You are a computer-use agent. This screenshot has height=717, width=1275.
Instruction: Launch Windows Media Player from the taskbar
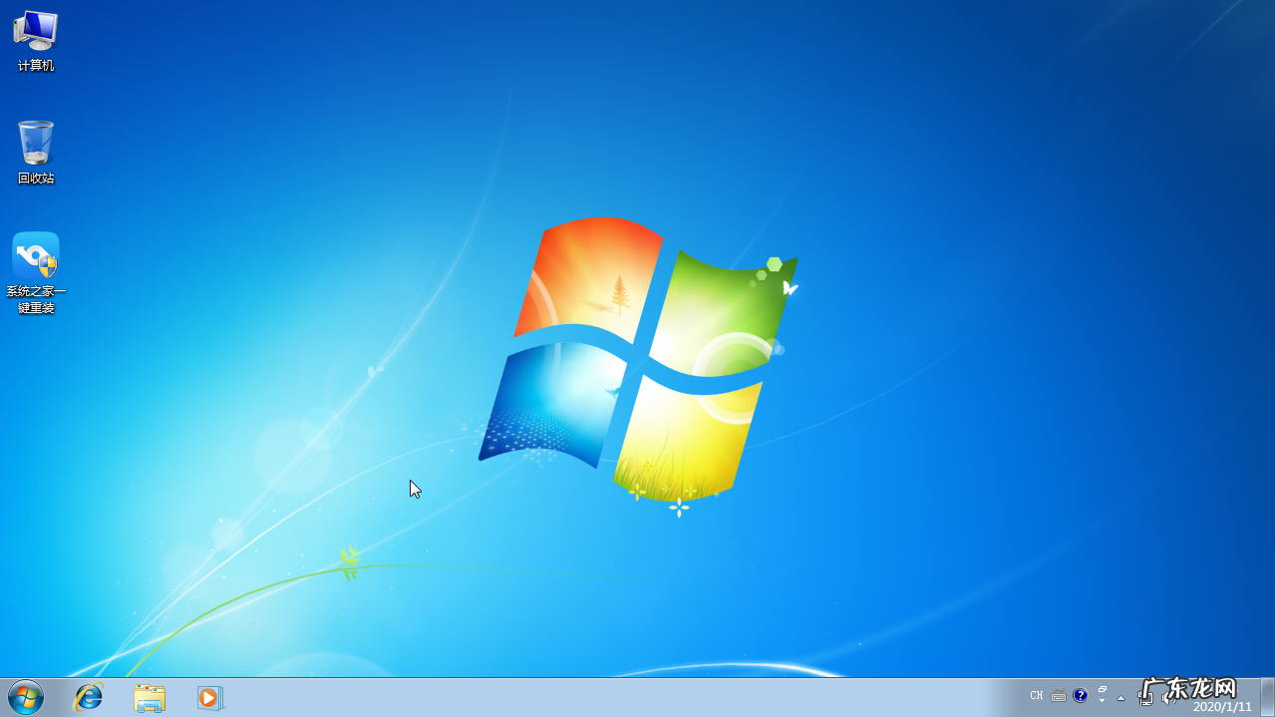pyautogui.click(x=210, y=698)
